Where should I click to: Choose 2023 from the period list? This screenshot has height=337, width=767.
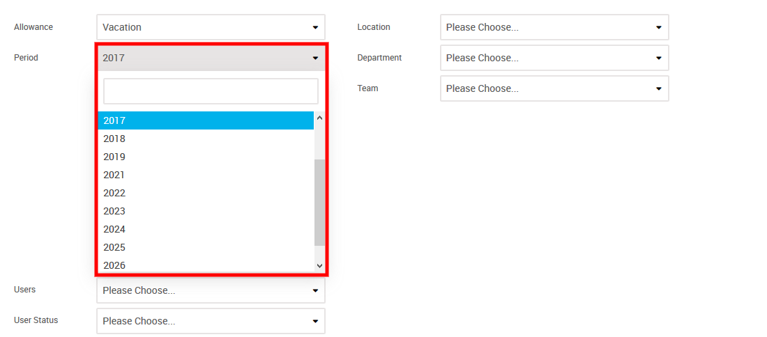[x=206, y=211]
